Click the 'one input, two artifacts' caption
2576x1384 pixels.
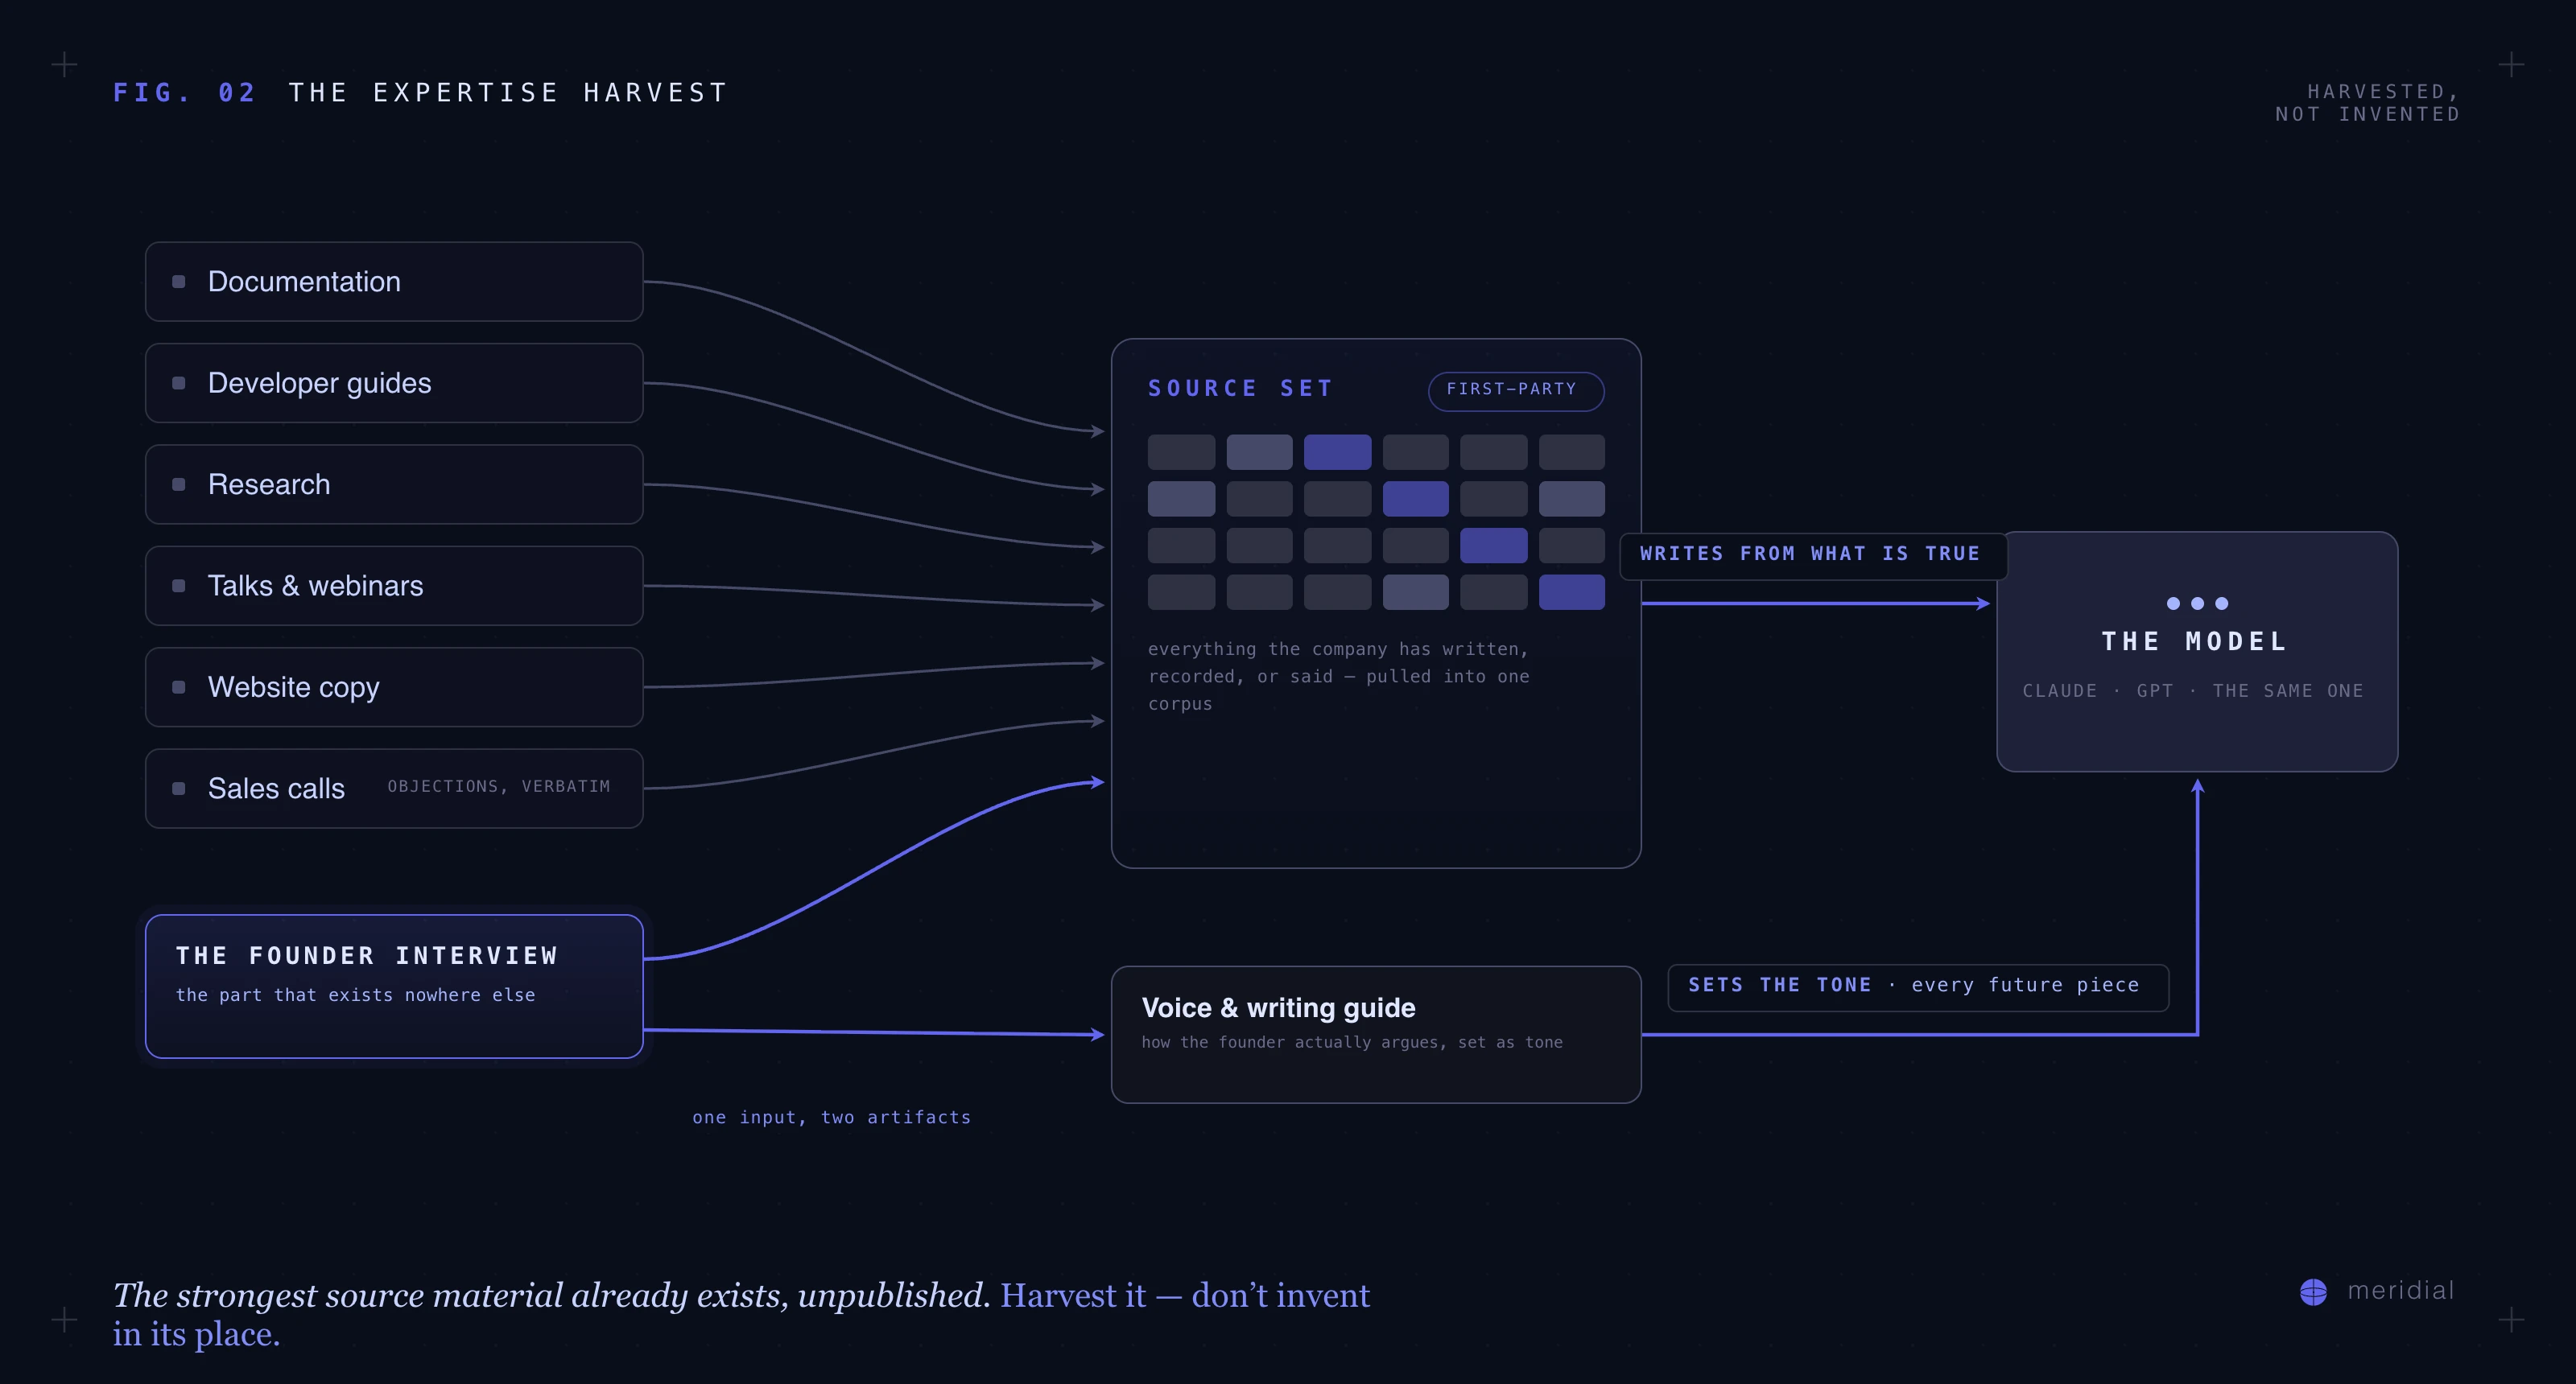[x=832, y=1117]
